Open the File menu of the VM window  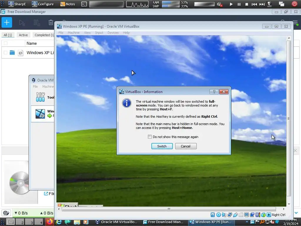coord(61,33)
